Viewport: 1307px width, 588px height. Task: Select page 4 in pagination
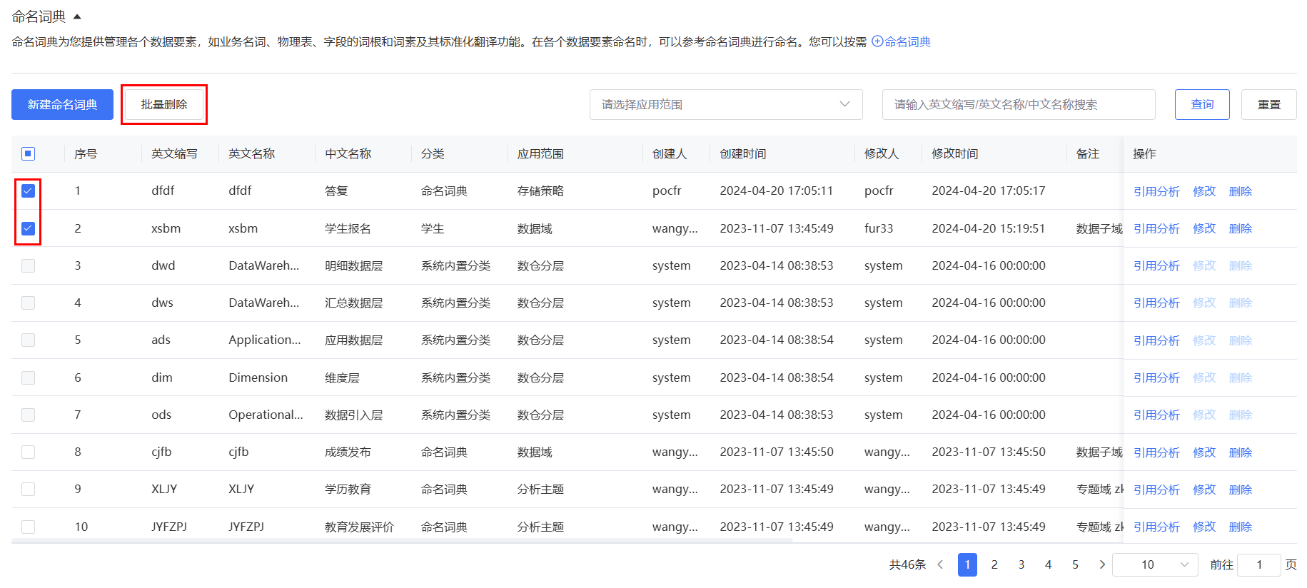coord(1049,564)
